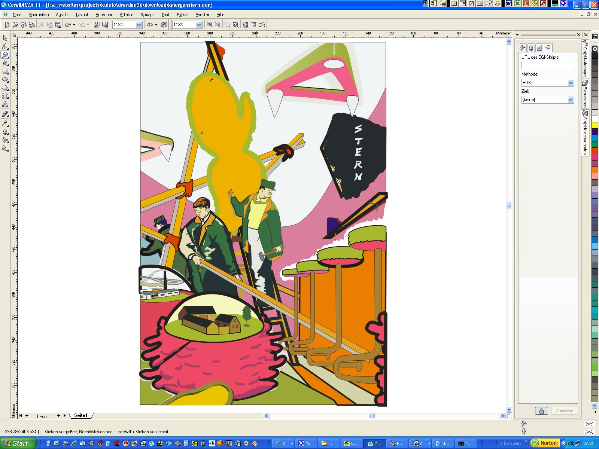Click the Norton taskbar button

coord(545,443)
